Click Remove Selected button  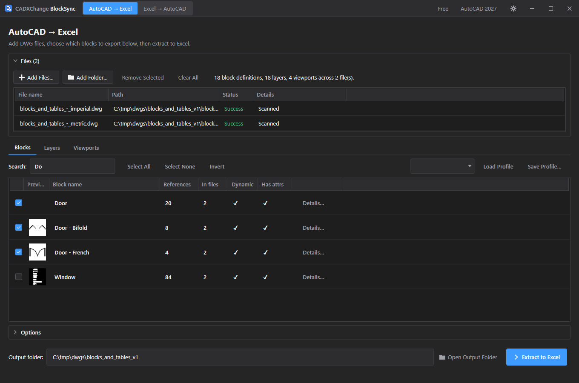tap(143, 77)
